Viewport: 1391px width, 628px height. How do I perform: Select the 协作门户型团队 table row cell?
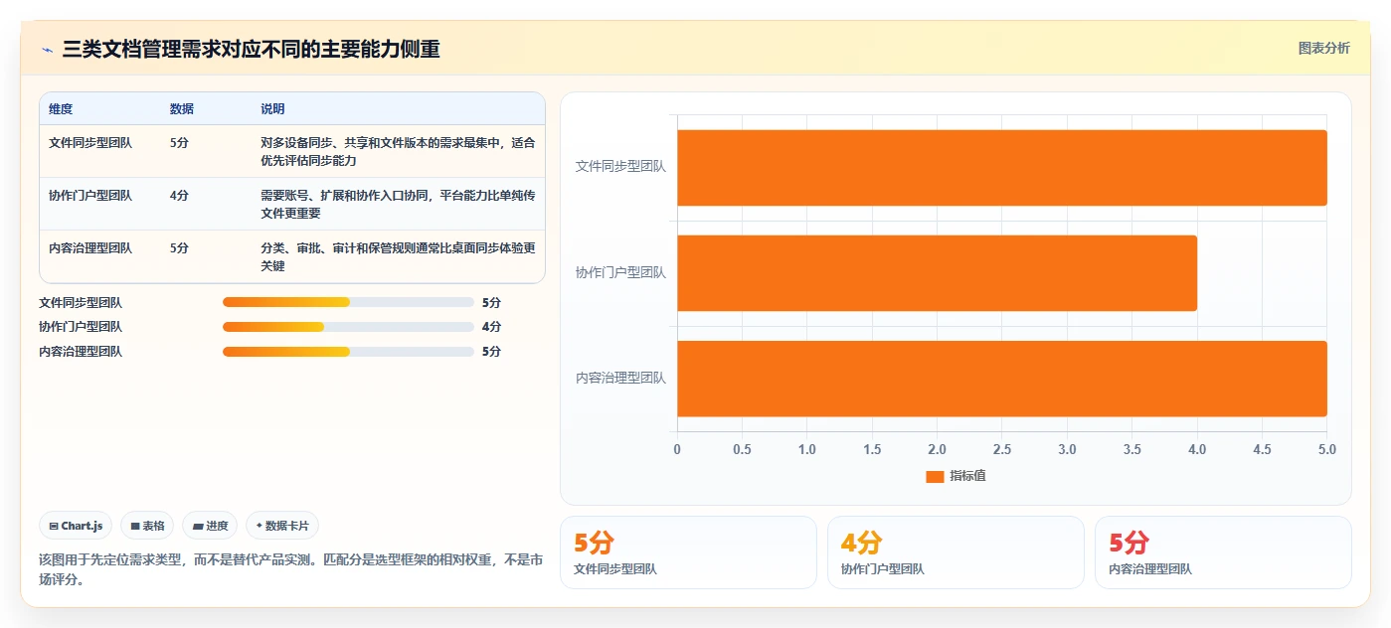(90, 195)
